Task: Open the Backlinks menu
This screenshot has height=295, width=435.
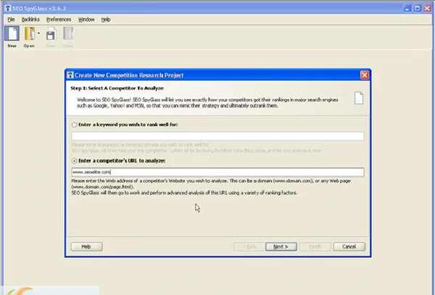Action: (30, 19)
